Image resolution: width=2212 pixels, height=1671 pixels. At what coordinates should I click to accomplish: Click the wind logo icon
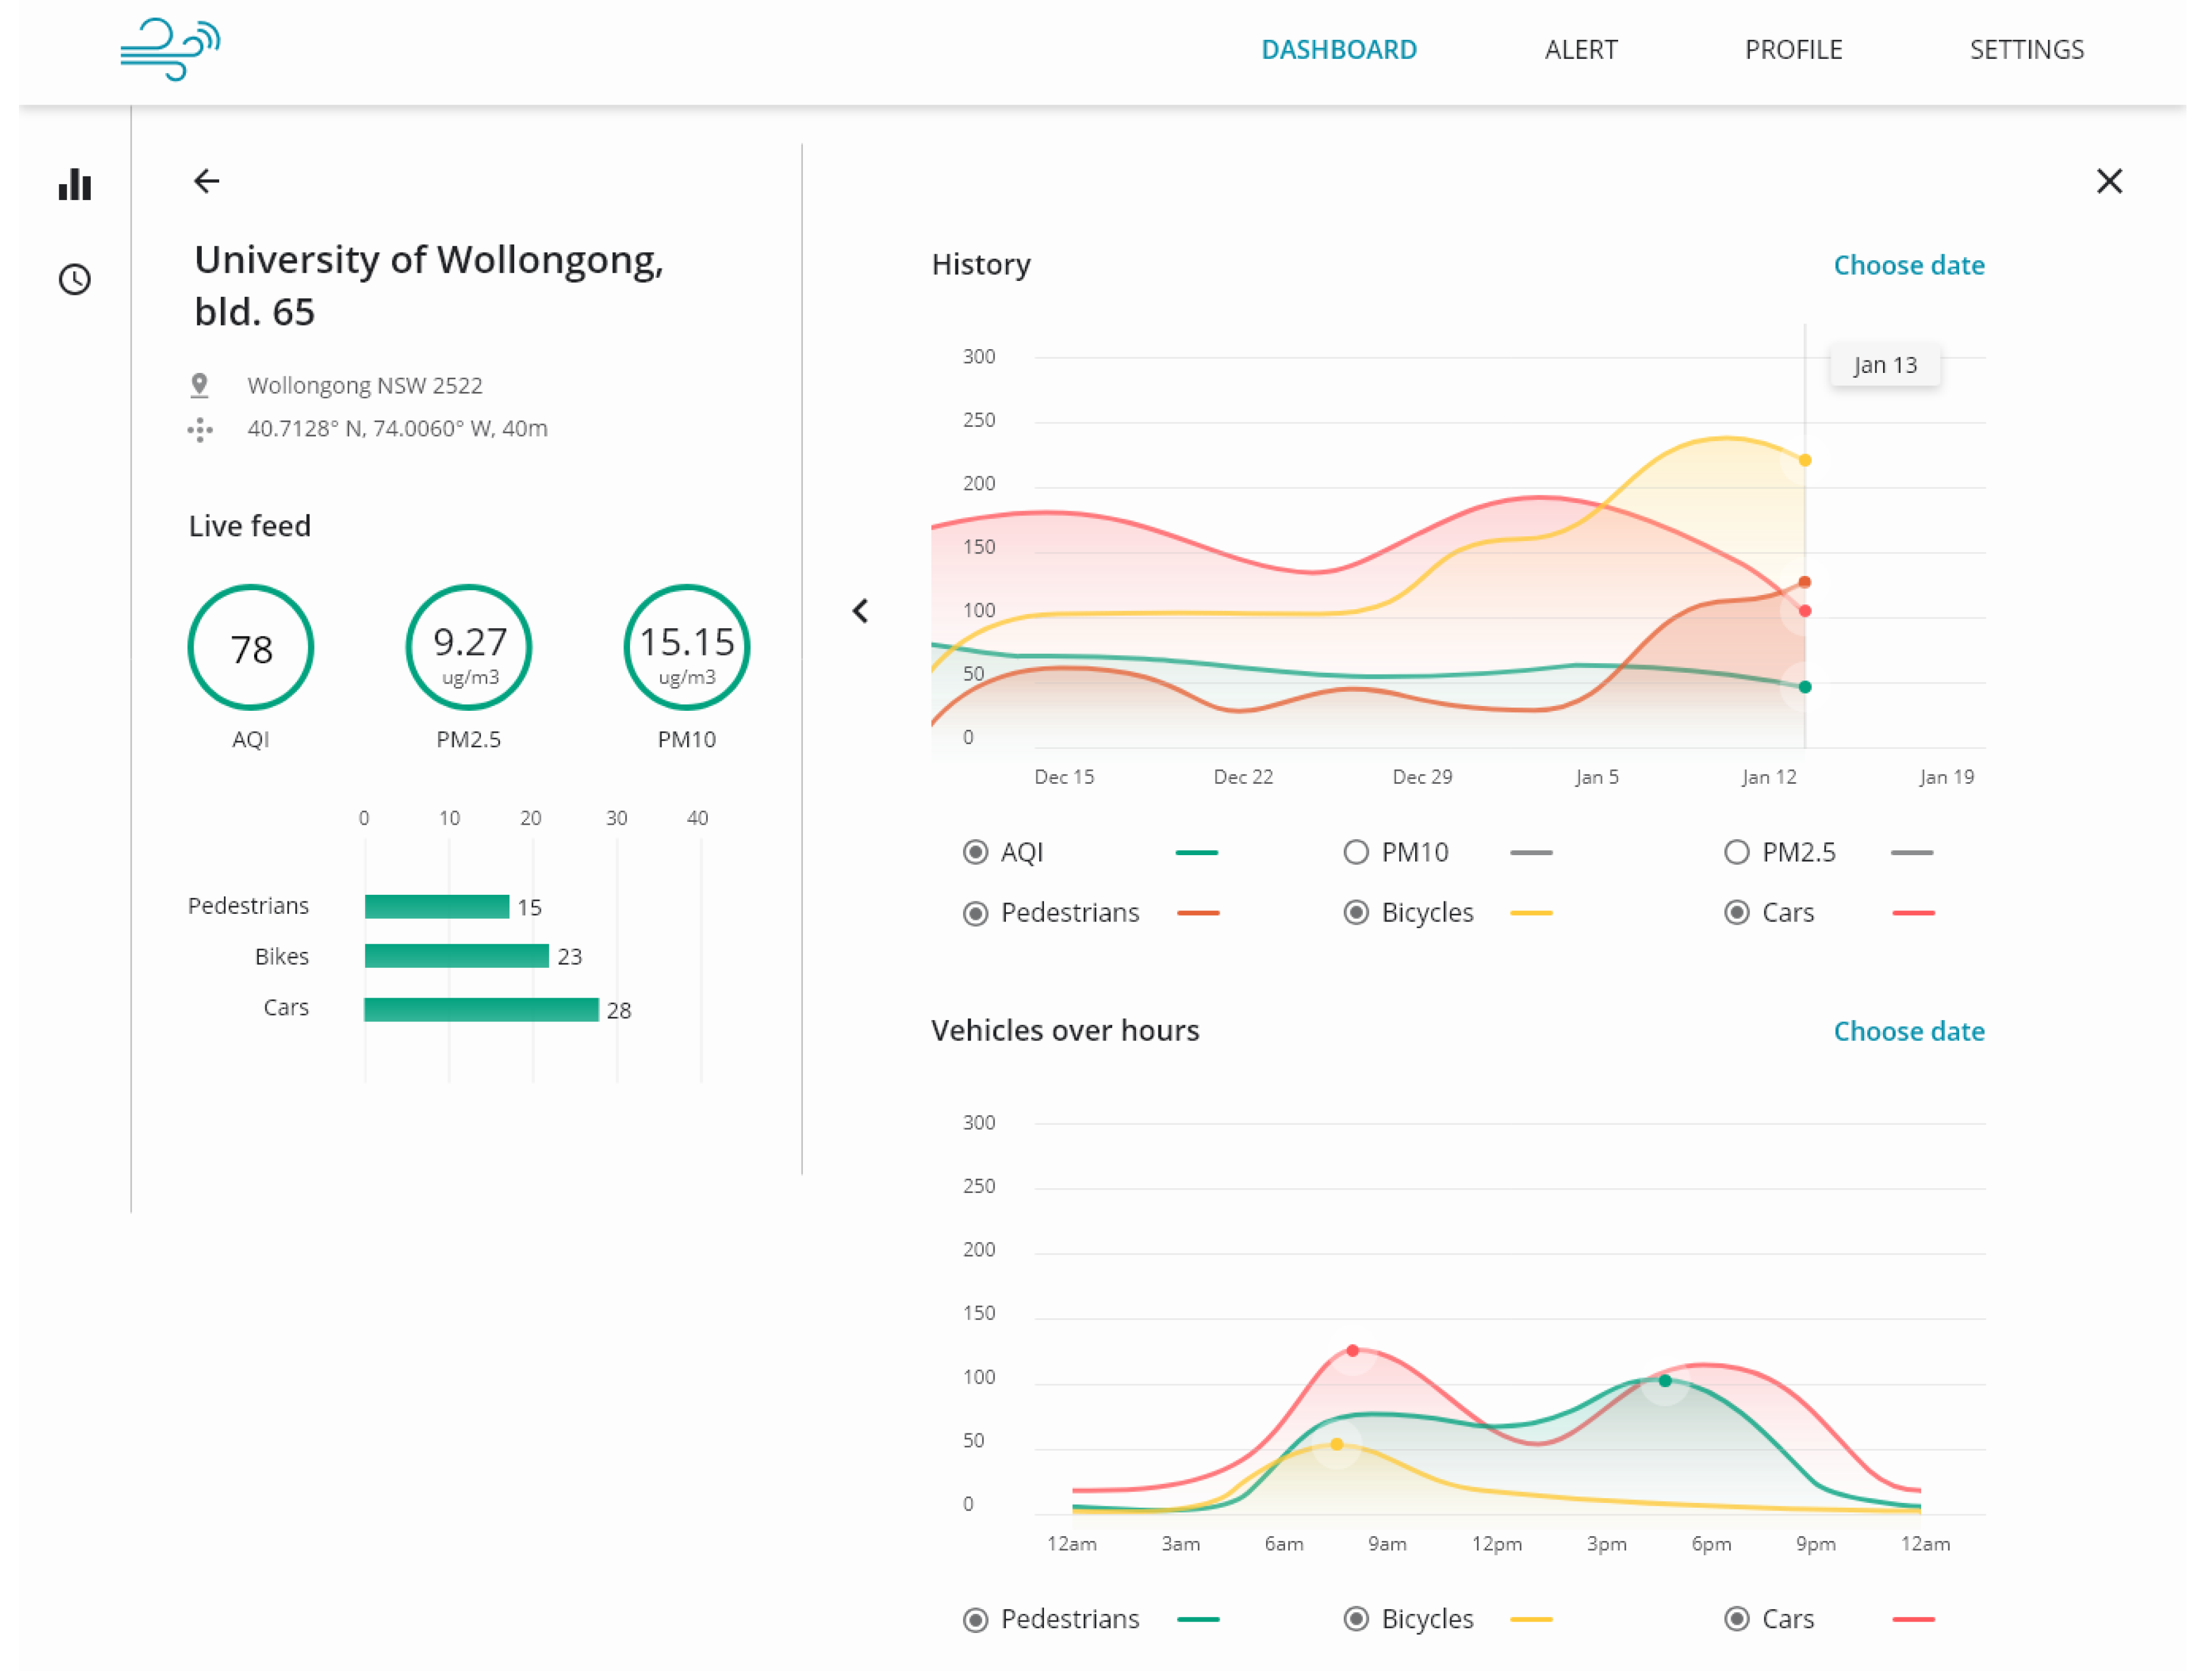(170, 49)
